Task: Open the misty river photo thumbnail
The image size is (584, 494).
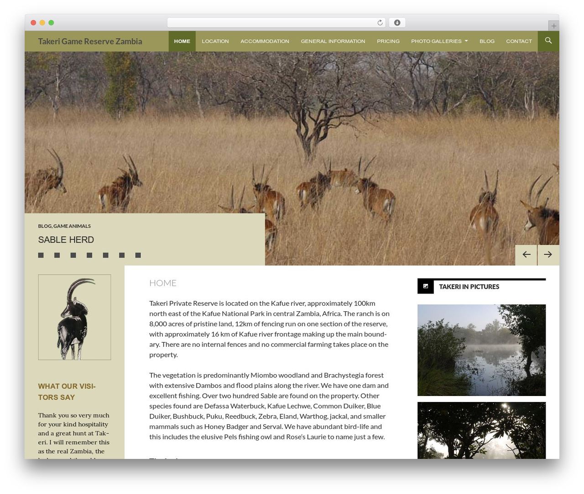Action: click(481, 350)
